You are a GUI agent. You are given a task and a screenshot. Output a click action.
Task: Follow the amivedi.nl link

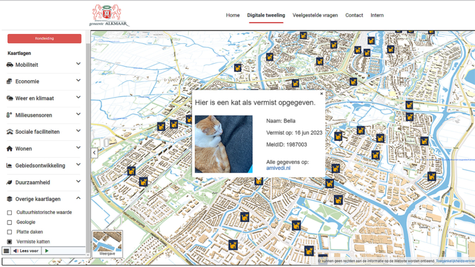click(278, 167)
